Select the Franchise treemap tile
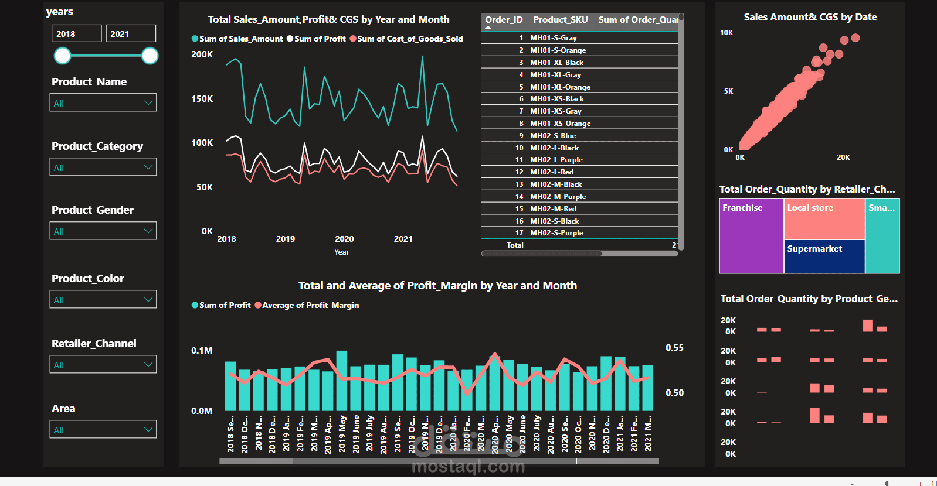The height and width of the screenshot is (486, 937). [x=752, y=236]
